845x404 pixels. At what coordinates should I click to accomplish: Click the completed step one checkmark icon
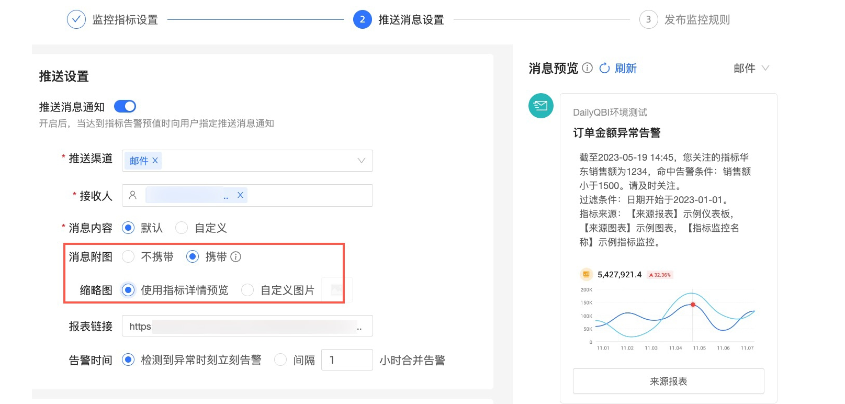pos(76,20)
